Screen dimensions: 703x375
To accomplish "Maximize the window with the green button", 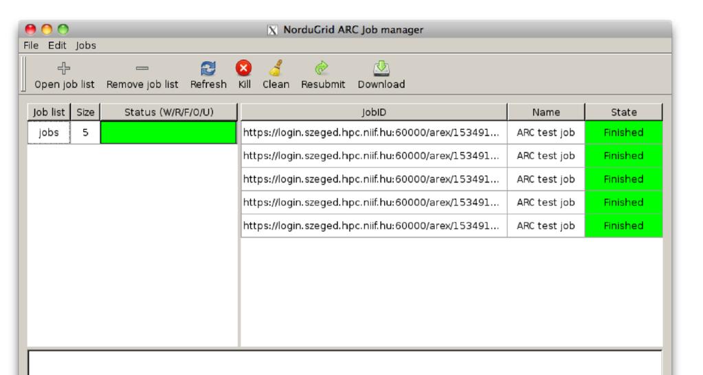I will tap(63, 30).
